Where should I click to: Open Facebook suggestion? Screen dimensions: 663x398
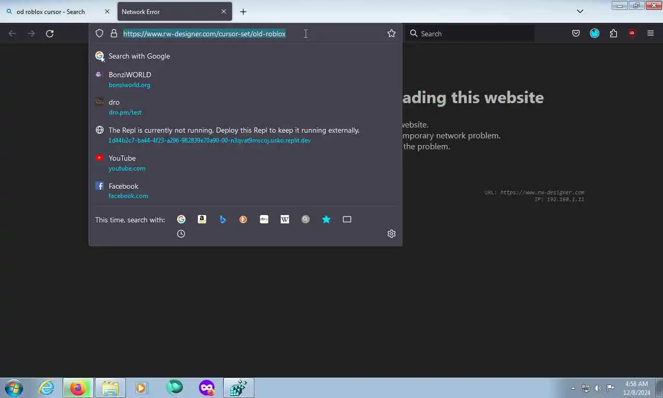tap(246, 191)
